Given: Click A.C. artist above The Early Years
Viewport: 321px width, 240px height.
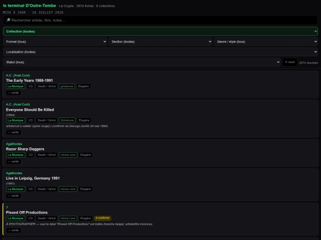Looking at the screenshot, I should (x=18, y=75).
